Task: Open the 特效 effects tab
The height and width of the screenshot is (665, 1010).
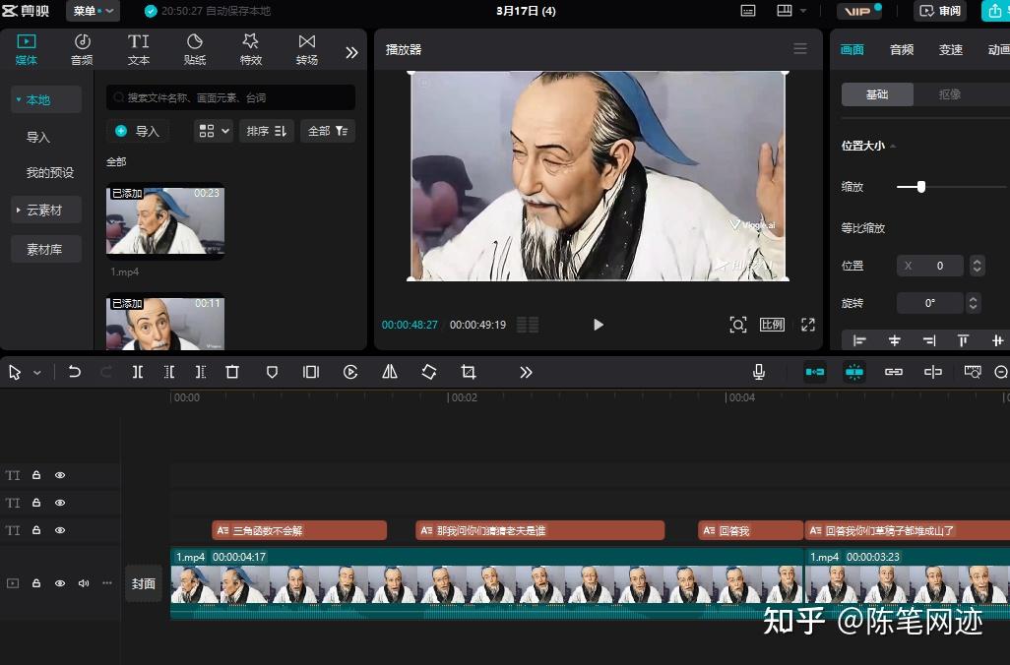Action: point(251,49)
